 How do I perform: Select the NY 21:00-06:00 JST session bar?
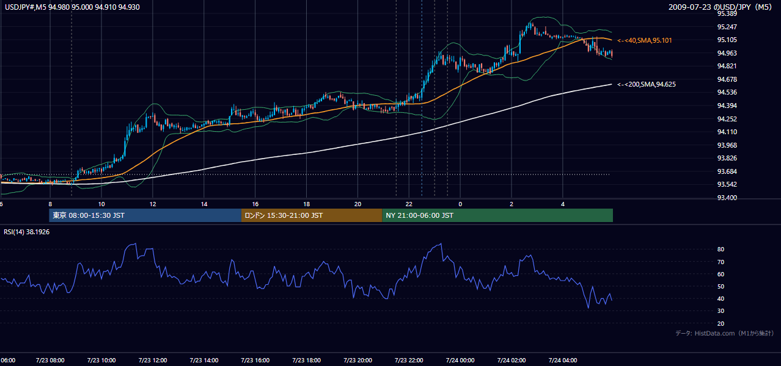[x=497, y=215]
